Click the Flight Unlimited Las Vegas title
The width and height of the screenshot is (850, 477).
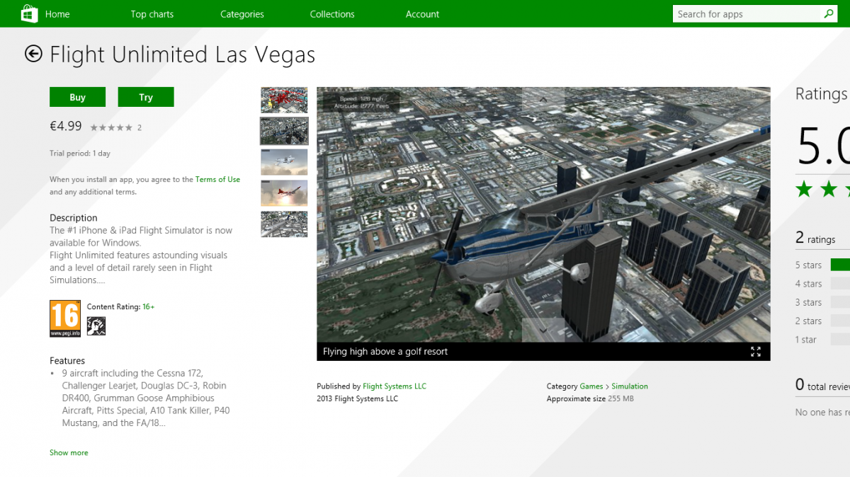point(183,54)
